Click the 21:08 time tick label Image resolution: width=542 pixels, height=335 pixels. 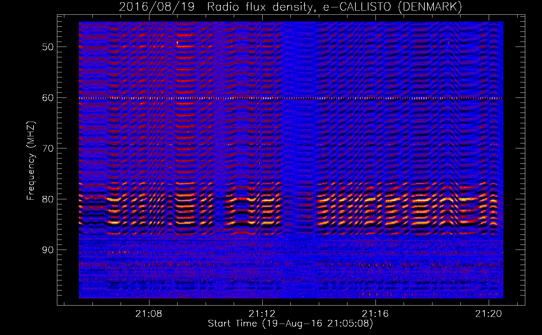click(149, 314)
